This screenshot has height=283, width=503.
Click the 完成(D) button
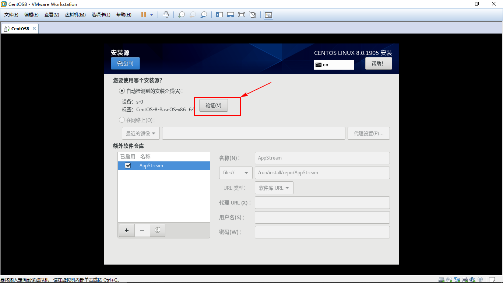(125, 63)
